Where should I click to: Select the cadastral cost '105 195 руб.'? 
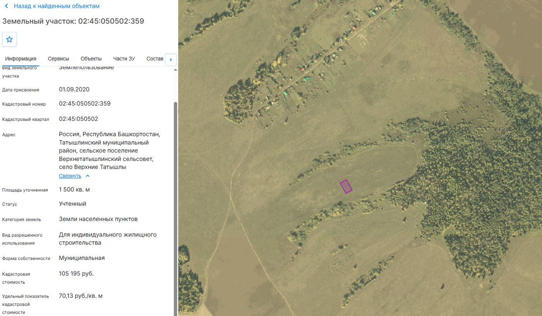click(x=76, y=274)
